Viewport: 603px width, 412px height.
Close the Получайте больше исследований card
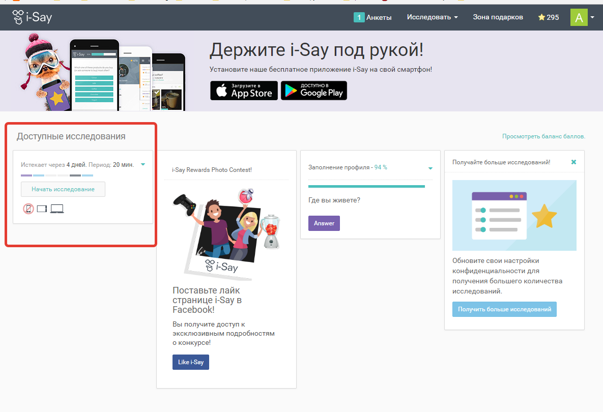click(574, 162)
